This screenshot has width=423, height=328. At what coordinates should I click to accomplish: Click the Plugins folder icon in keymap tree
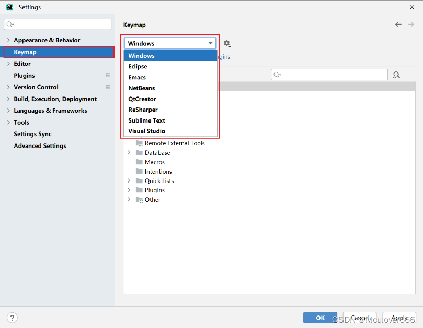139,190
